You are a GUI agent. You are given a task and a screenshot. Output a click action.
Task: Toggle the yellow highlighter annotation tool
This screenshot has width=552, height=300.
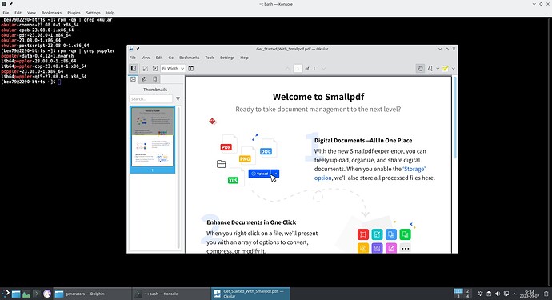click(446, 68)
